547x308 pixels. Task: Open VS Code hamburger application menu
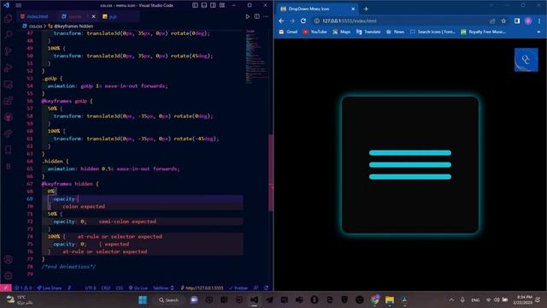[18, 5]
